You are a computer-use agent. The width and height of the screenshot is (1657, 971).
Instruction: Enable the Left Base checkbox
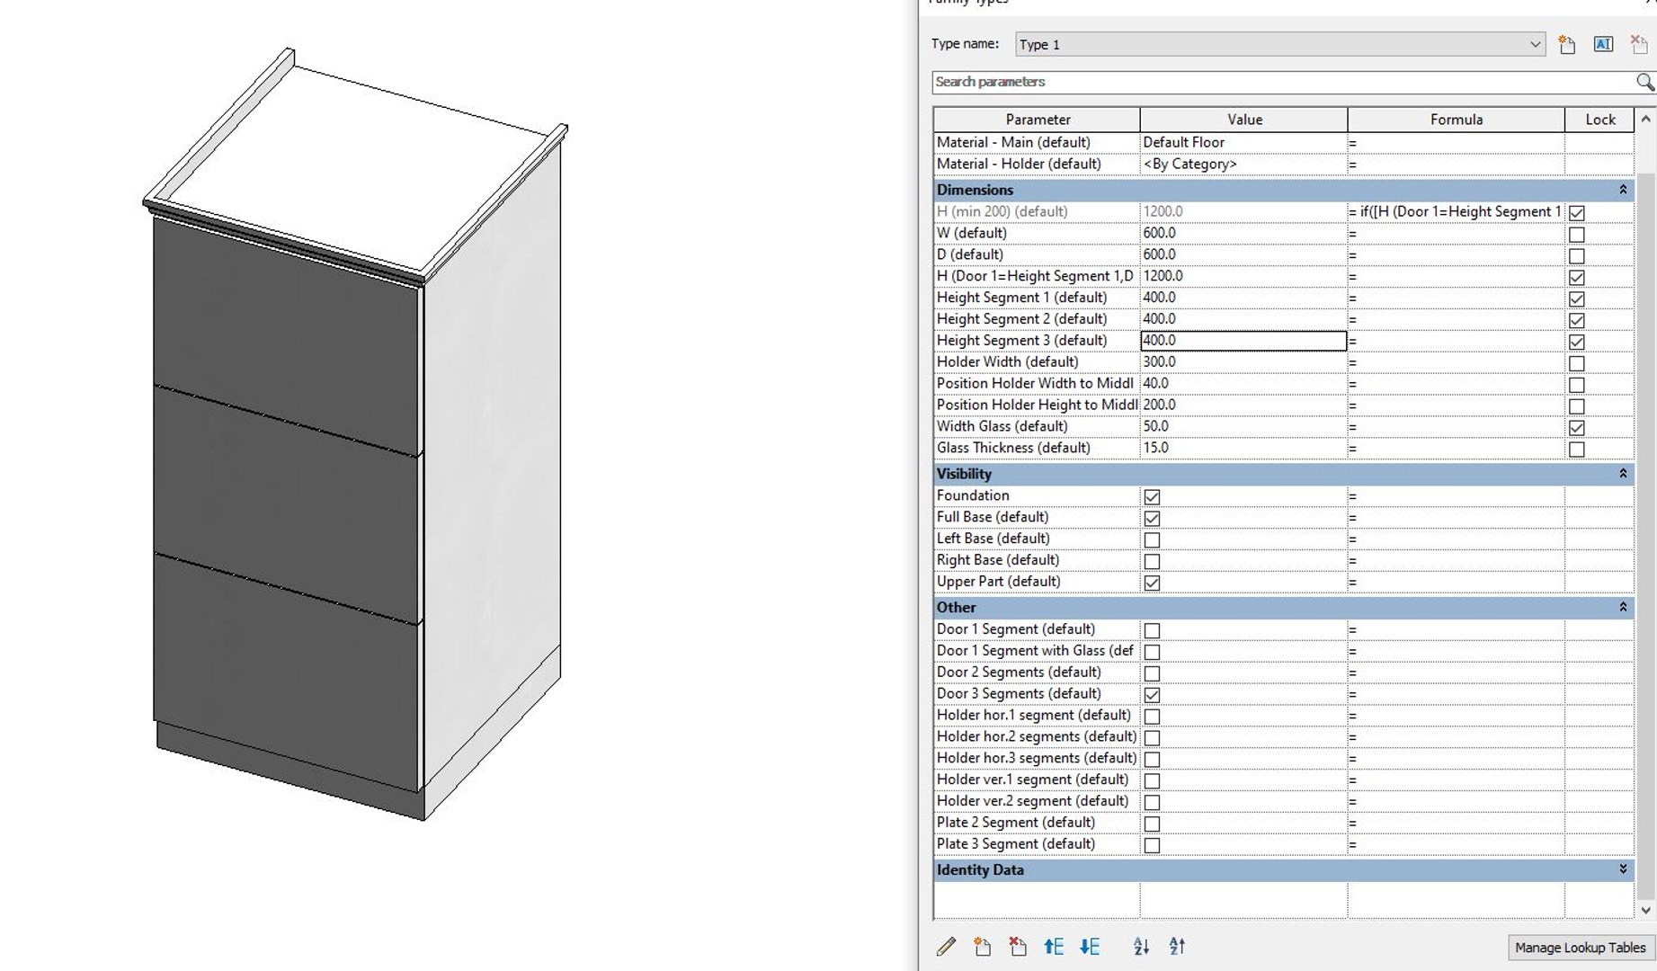[1152, 539]
